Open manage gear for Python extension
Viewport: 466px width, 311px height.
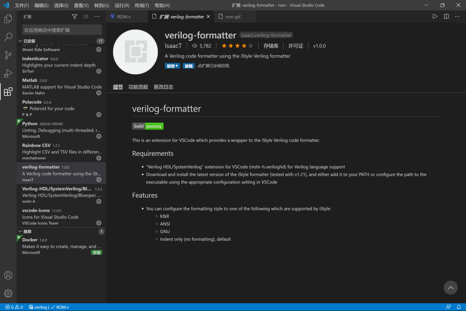[x=99, y=136]
